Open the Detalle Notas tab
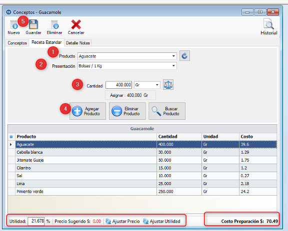288x231 pixels. (77, 43)
